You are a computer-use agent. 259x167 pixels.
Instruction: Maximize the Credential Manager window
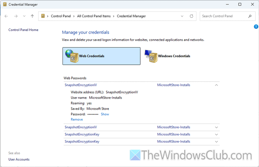(x=240, y=4)
